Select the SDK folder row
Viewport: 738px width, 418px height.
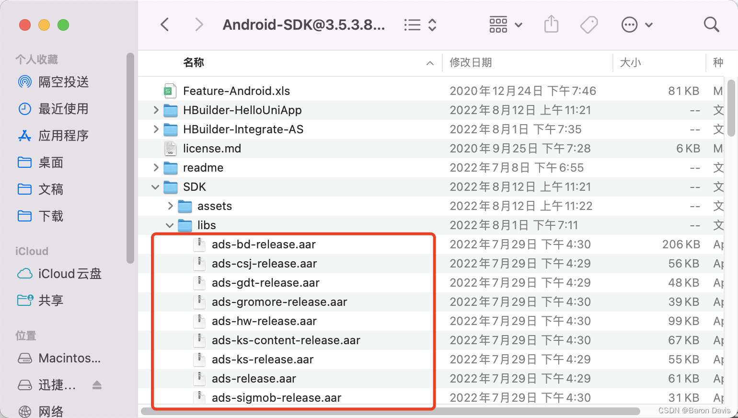click(x=431, y=187)
